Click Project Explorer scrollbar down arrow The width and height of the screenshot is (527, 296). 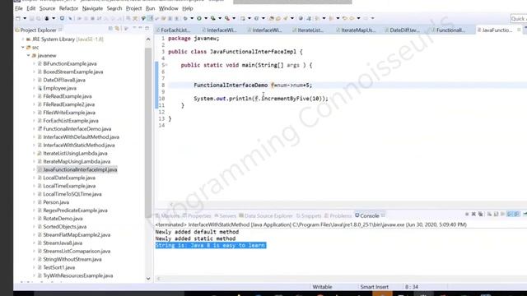click(148, 279)
